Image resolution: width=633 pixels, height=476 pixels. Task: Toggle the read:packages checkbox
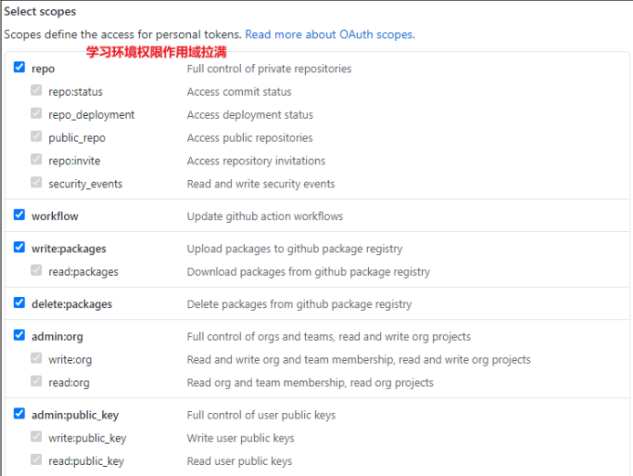click(x=37, y=270)
